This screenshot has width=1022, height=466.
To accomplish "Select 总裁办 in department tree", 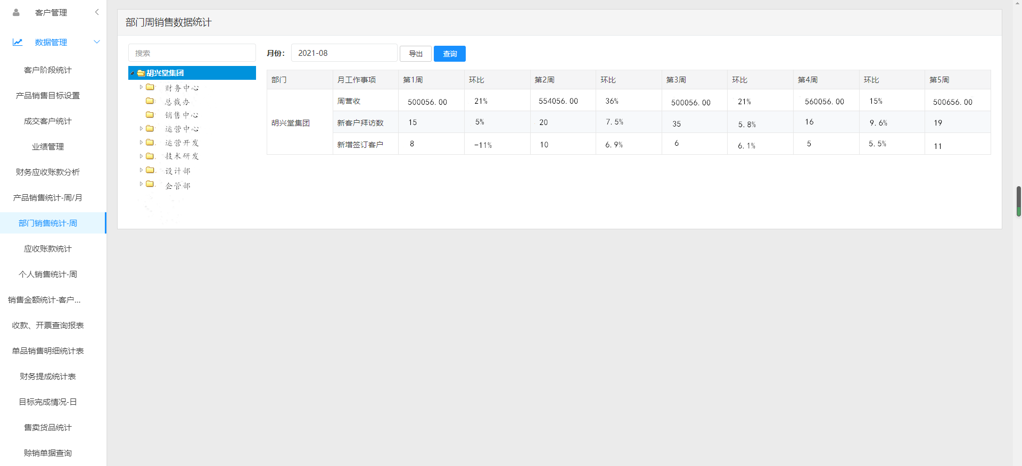I will 177,102.
